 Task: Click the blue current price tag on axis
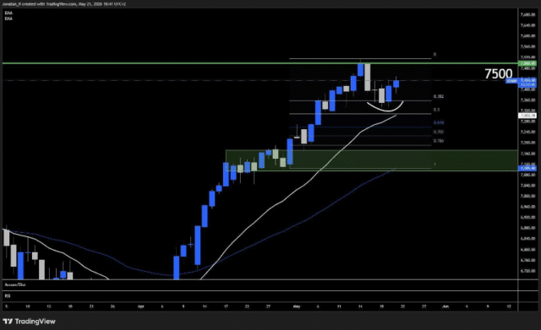point(527,83)
